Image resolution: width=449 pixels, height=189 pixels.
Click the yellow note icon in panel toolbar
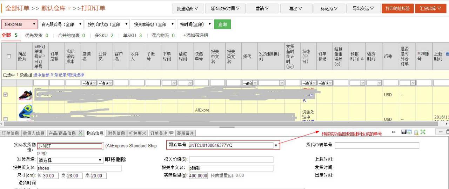point(416,132)
